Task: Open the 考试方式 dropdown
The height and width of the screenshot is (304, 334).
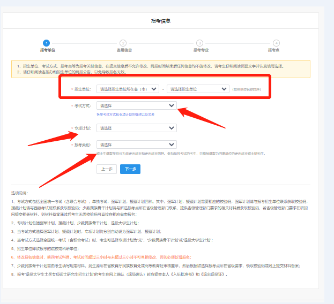Action: pos(136,106)
